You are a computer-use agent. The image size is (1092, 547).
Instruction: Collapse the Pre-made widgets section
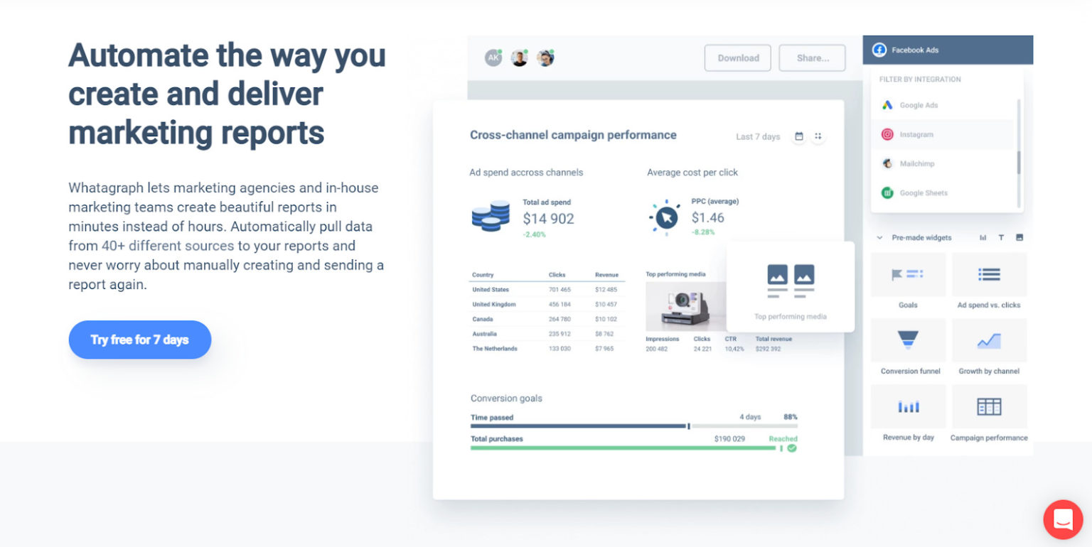point(879,237)
